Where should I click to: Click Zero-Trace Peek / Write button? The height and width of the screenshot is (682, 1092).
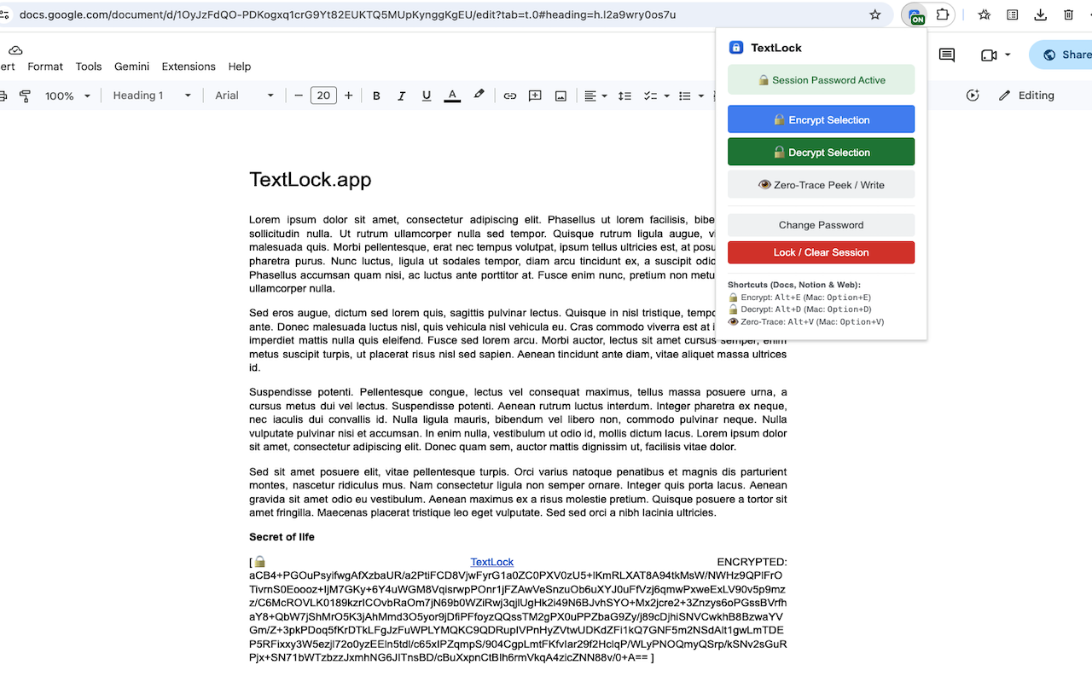pos(821,184)
